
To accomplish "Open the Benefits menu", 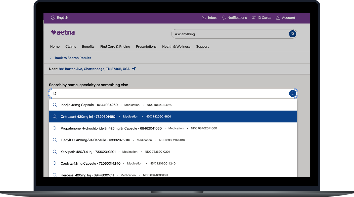I will [88, 46].
